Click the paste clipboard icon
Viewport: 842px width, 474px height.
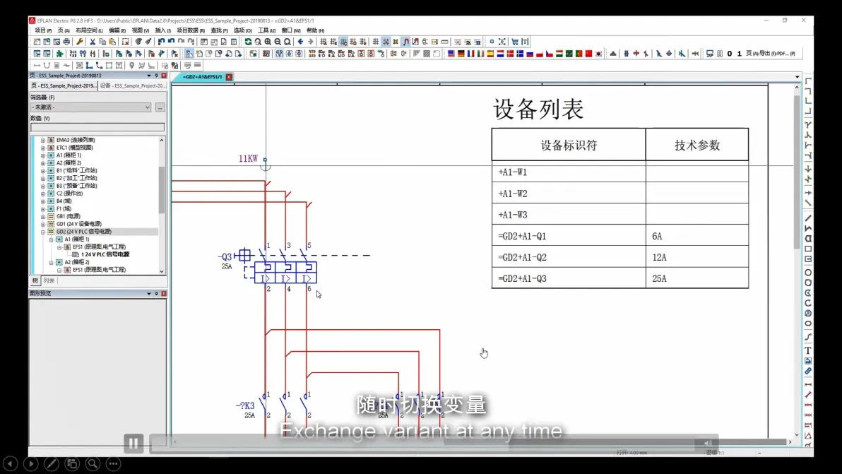click(x=112, y=42)
